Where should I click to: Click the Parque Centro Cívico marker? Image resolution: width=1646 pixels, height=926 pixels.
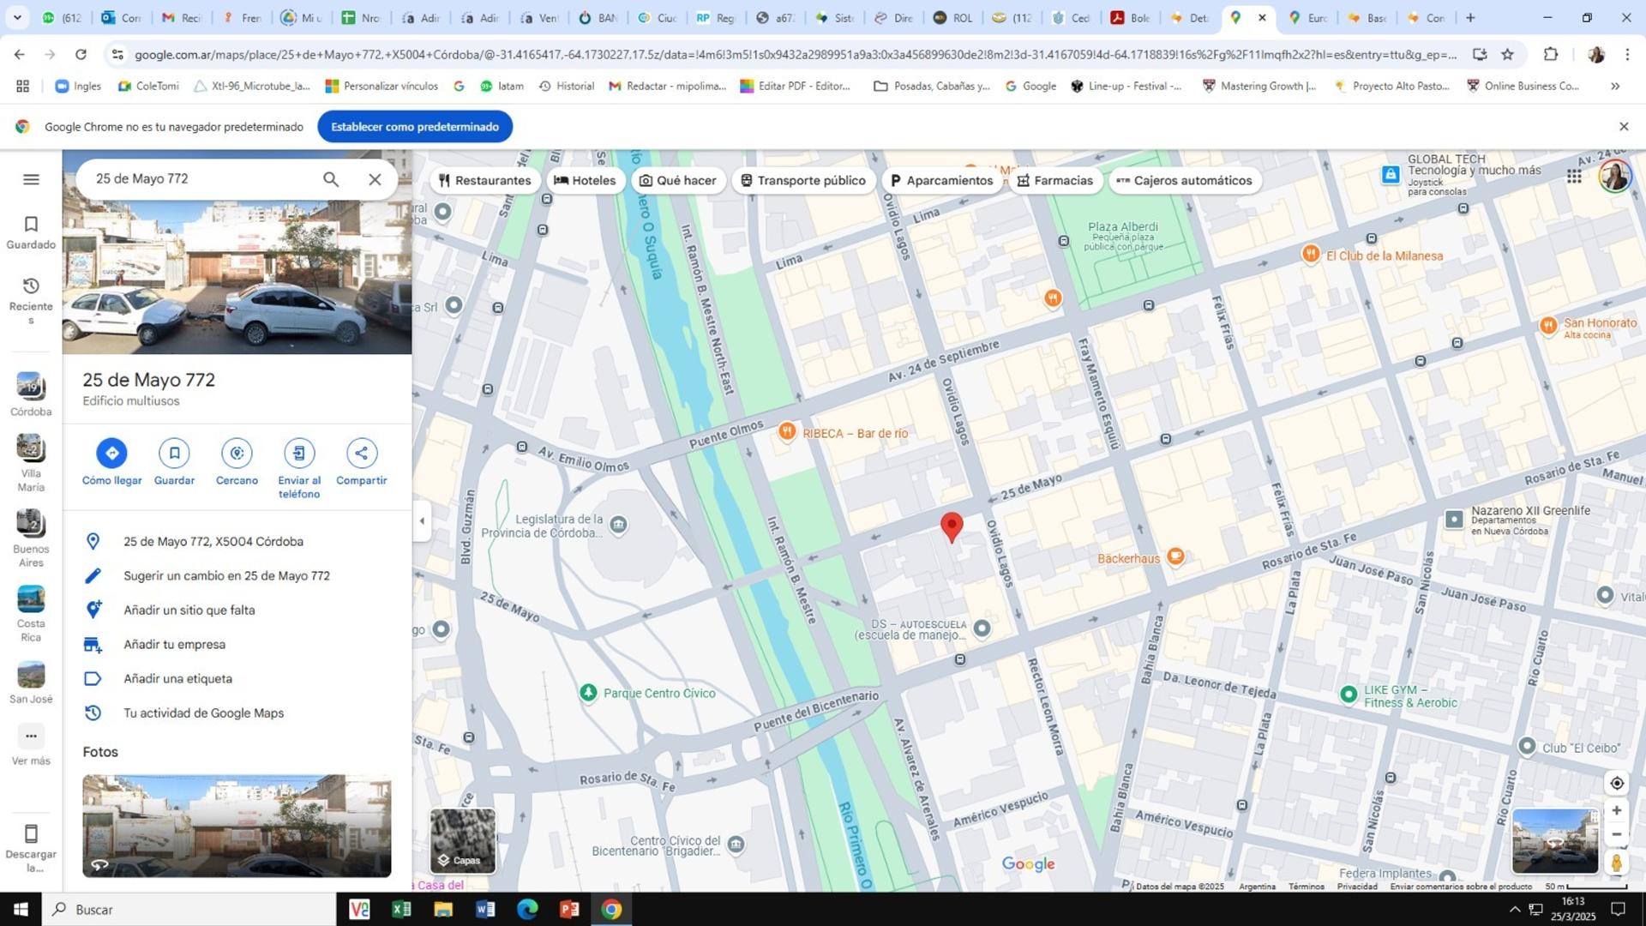[588, 693]
